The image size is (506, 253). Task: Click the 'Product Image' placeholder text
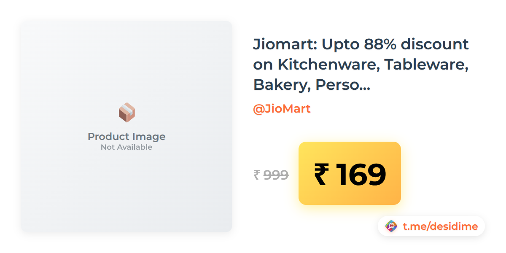(126, 137)
